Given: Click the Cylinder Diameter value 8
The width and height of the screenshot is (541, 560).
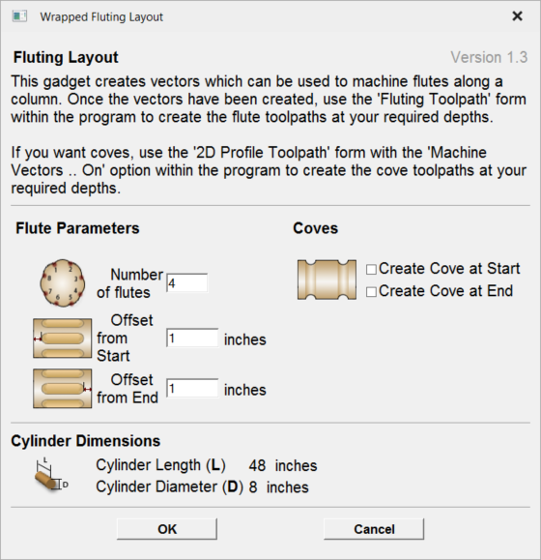Looking at the screenshot, I should (253, 487).
